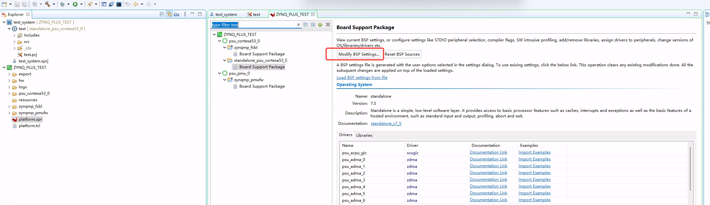Image resolution: width=710 pixels, height=205 pixels.
Task: Click the drivers table vertical scrollbar
Action: click(x=690, y=169)
